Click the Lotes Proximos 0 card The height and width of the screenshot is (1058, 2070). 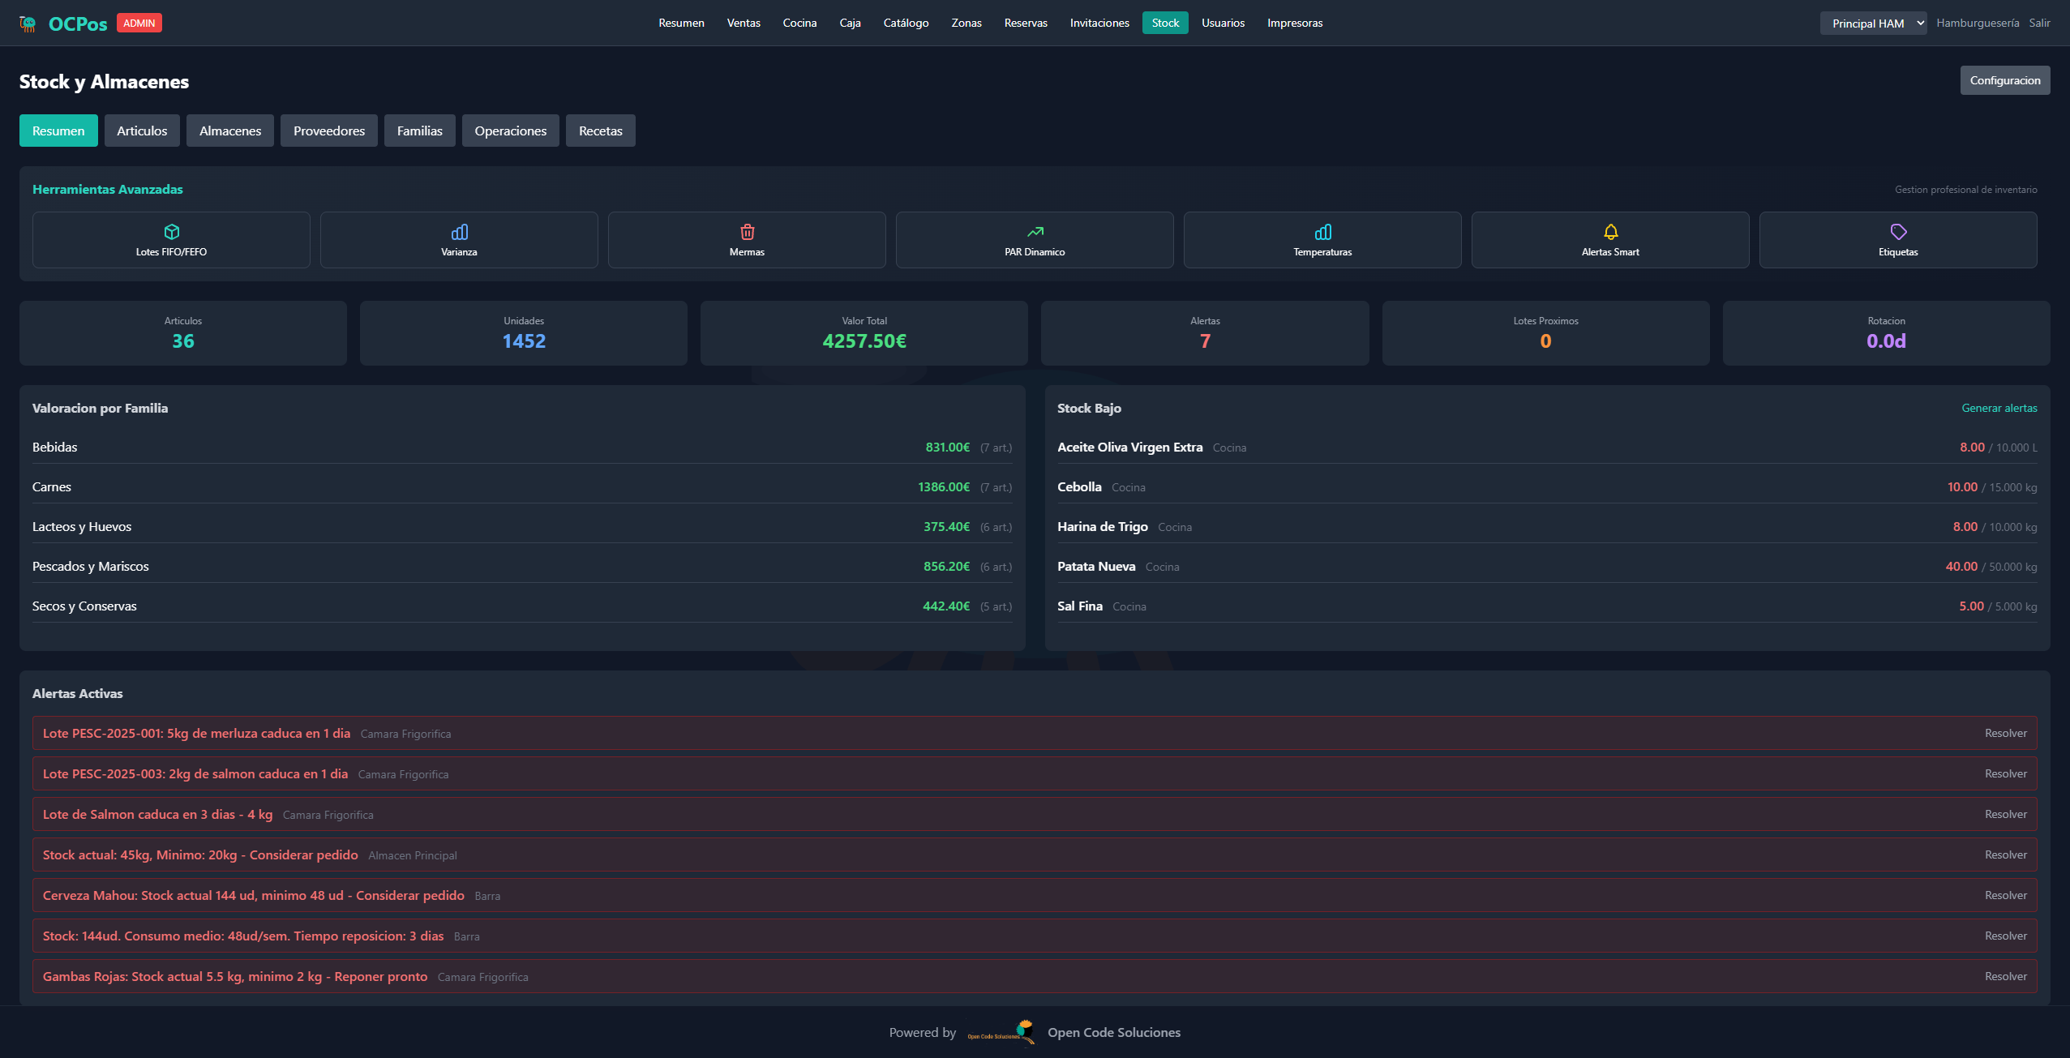pyautogui.click(x=1546, y=333)
